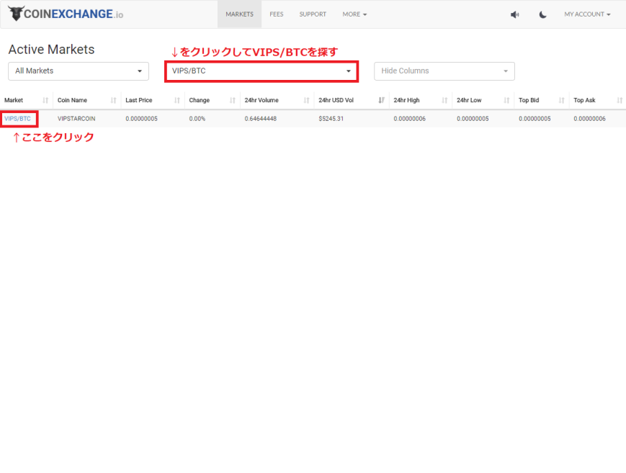Open the All Markets dropdown
This screenshot has width=626, height=473.
click(79, 71)
